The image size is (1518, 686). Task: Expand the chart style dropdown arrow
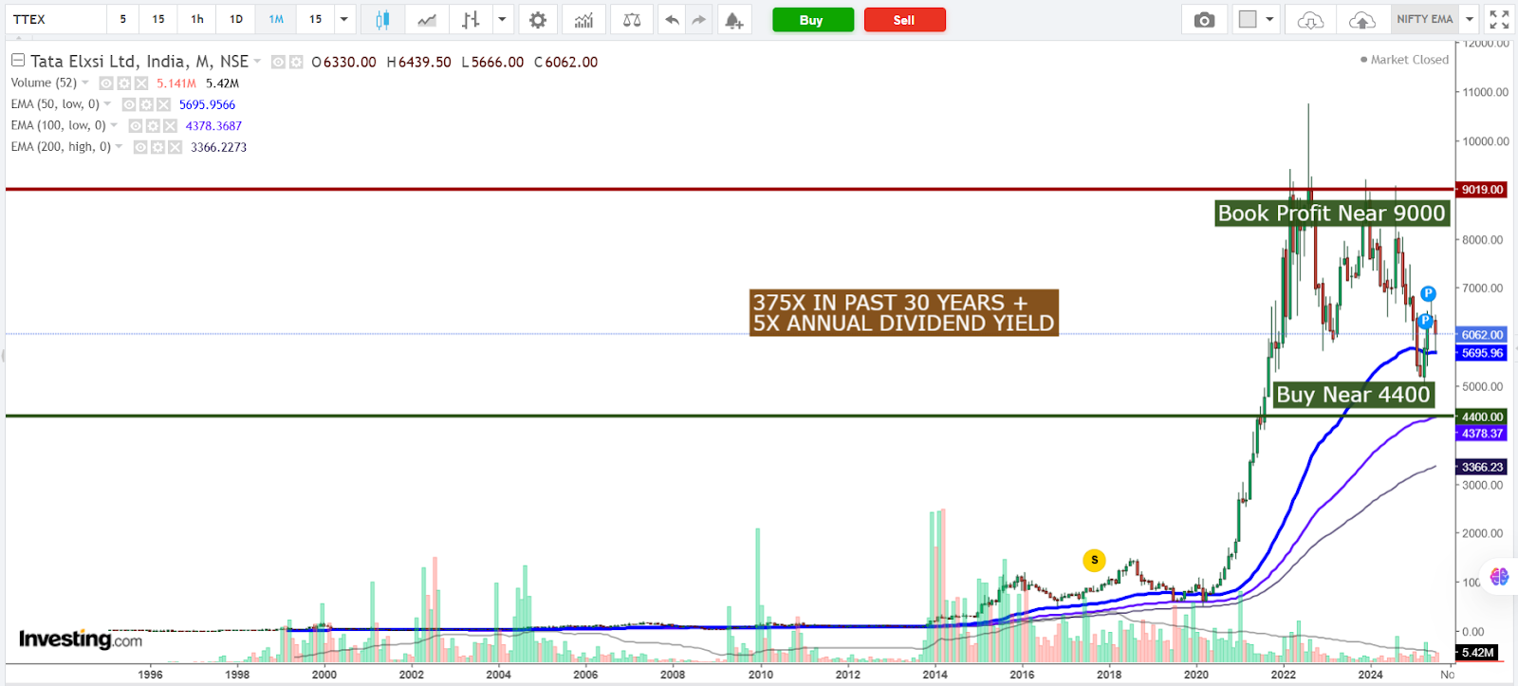[502, 19]
